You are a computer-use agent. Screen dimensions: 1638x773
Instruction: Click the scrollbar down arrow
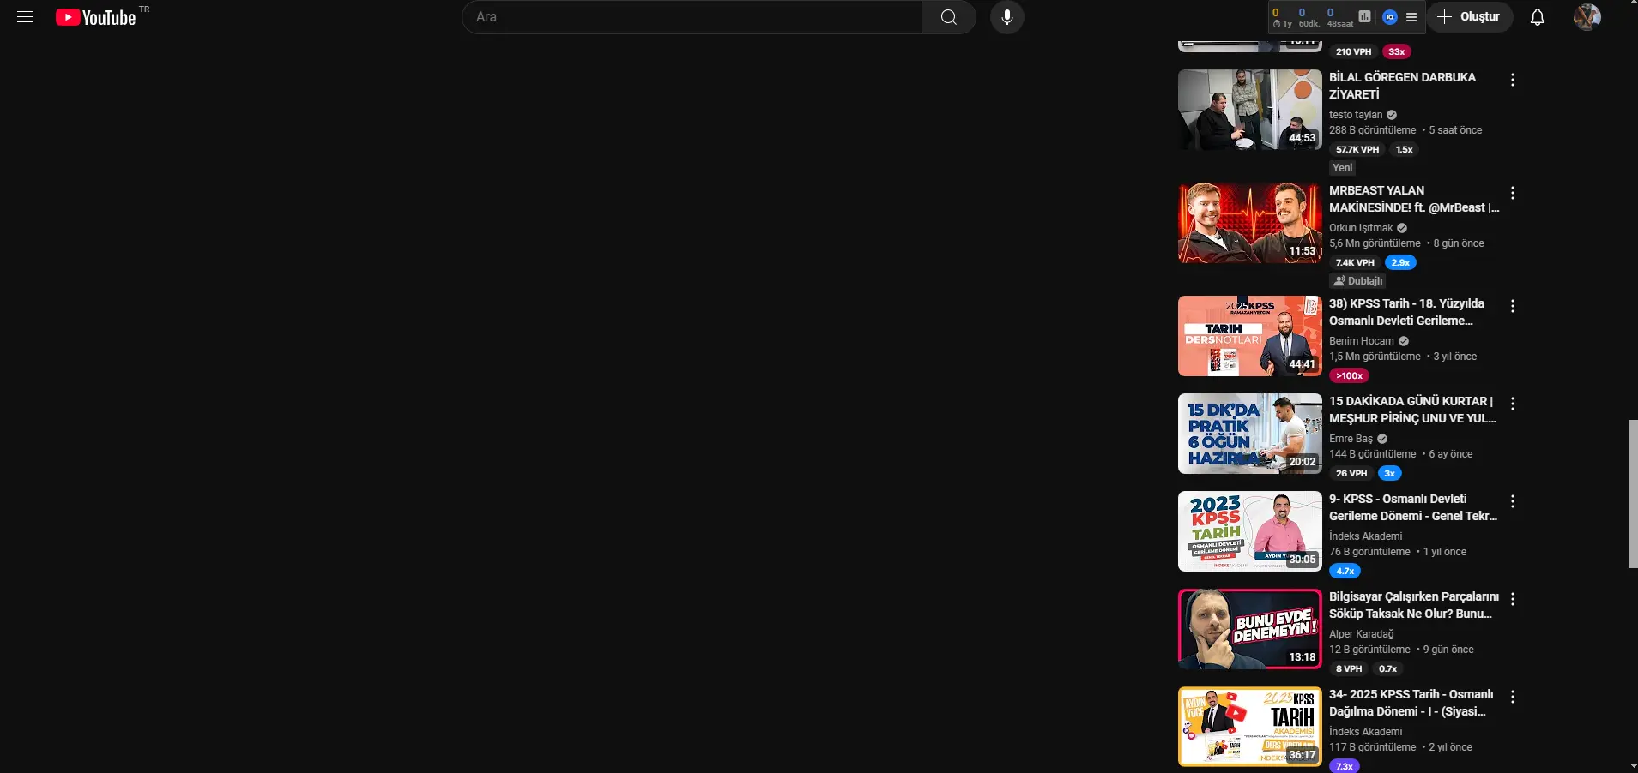[x=1633, y=766]
